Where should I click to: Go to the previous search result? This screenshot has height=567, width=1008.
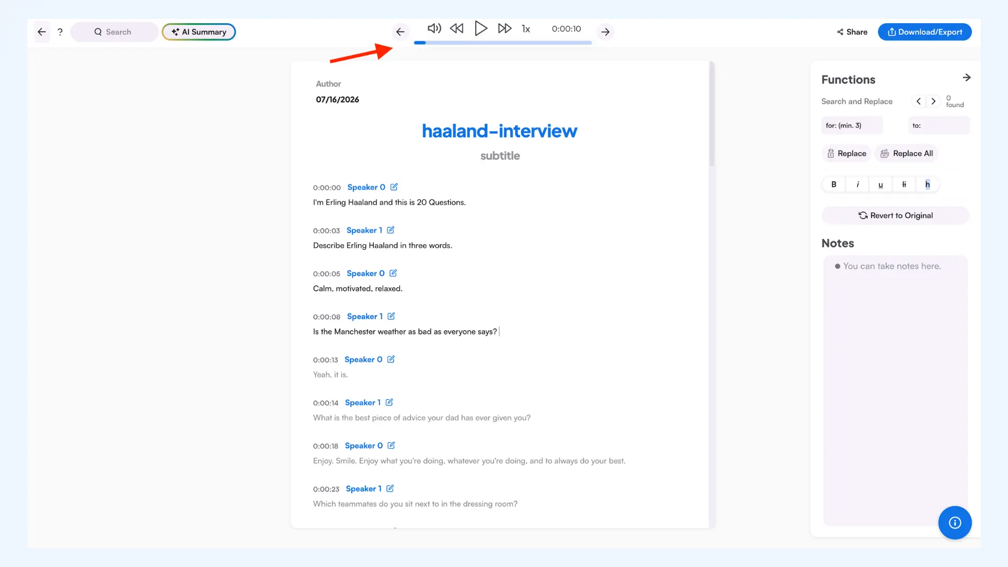(x=918, y=101)
